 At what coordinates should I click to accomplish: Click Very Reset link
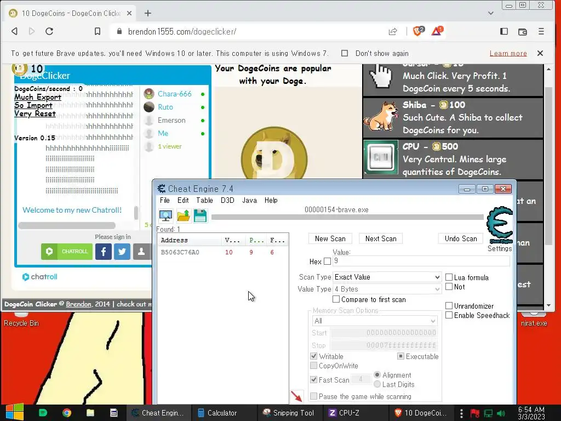[x=35, y=114]
